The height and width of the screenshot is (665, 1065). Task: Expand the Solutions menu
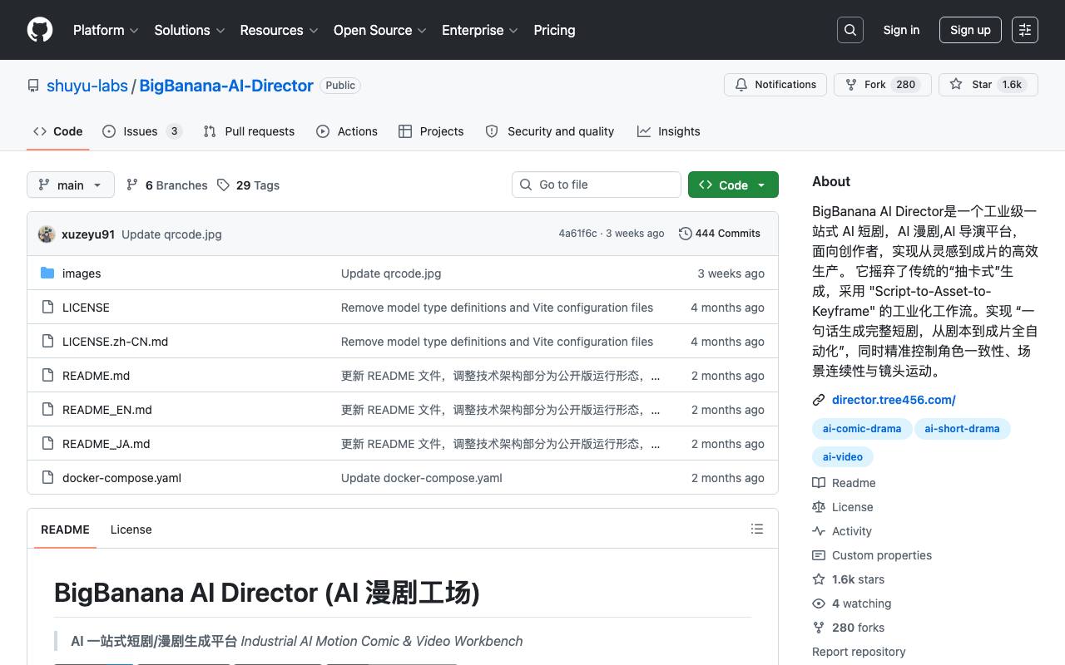click(x=190, y=30)
